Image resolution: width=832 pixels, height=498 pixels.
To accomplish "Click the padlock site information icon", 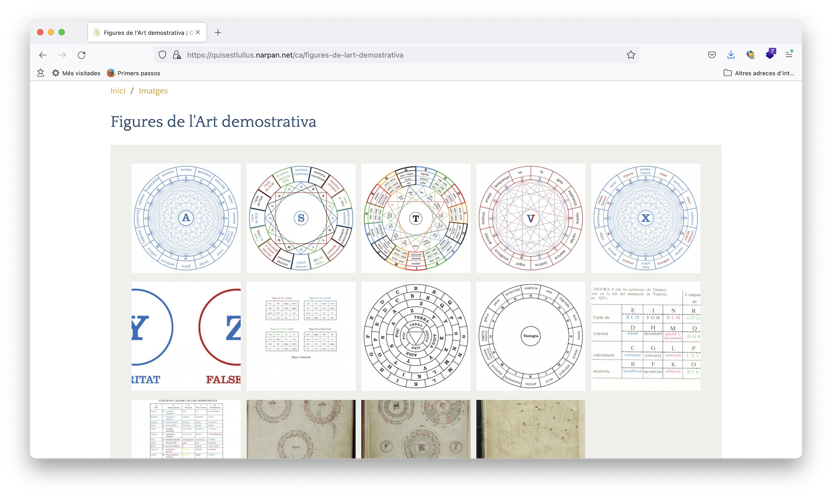I will (177, 55).
